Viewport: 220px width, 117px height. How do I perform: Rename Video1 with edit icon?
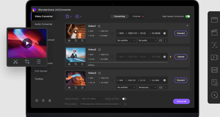click(x=99, y=26)
